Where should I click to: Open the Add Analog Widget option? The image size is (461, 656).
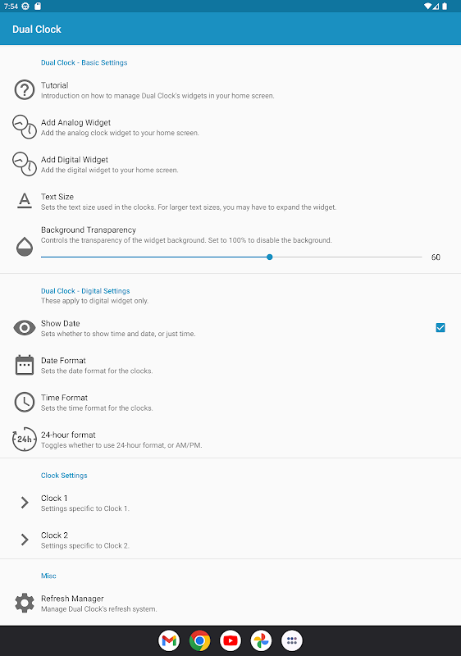[230, 127]
